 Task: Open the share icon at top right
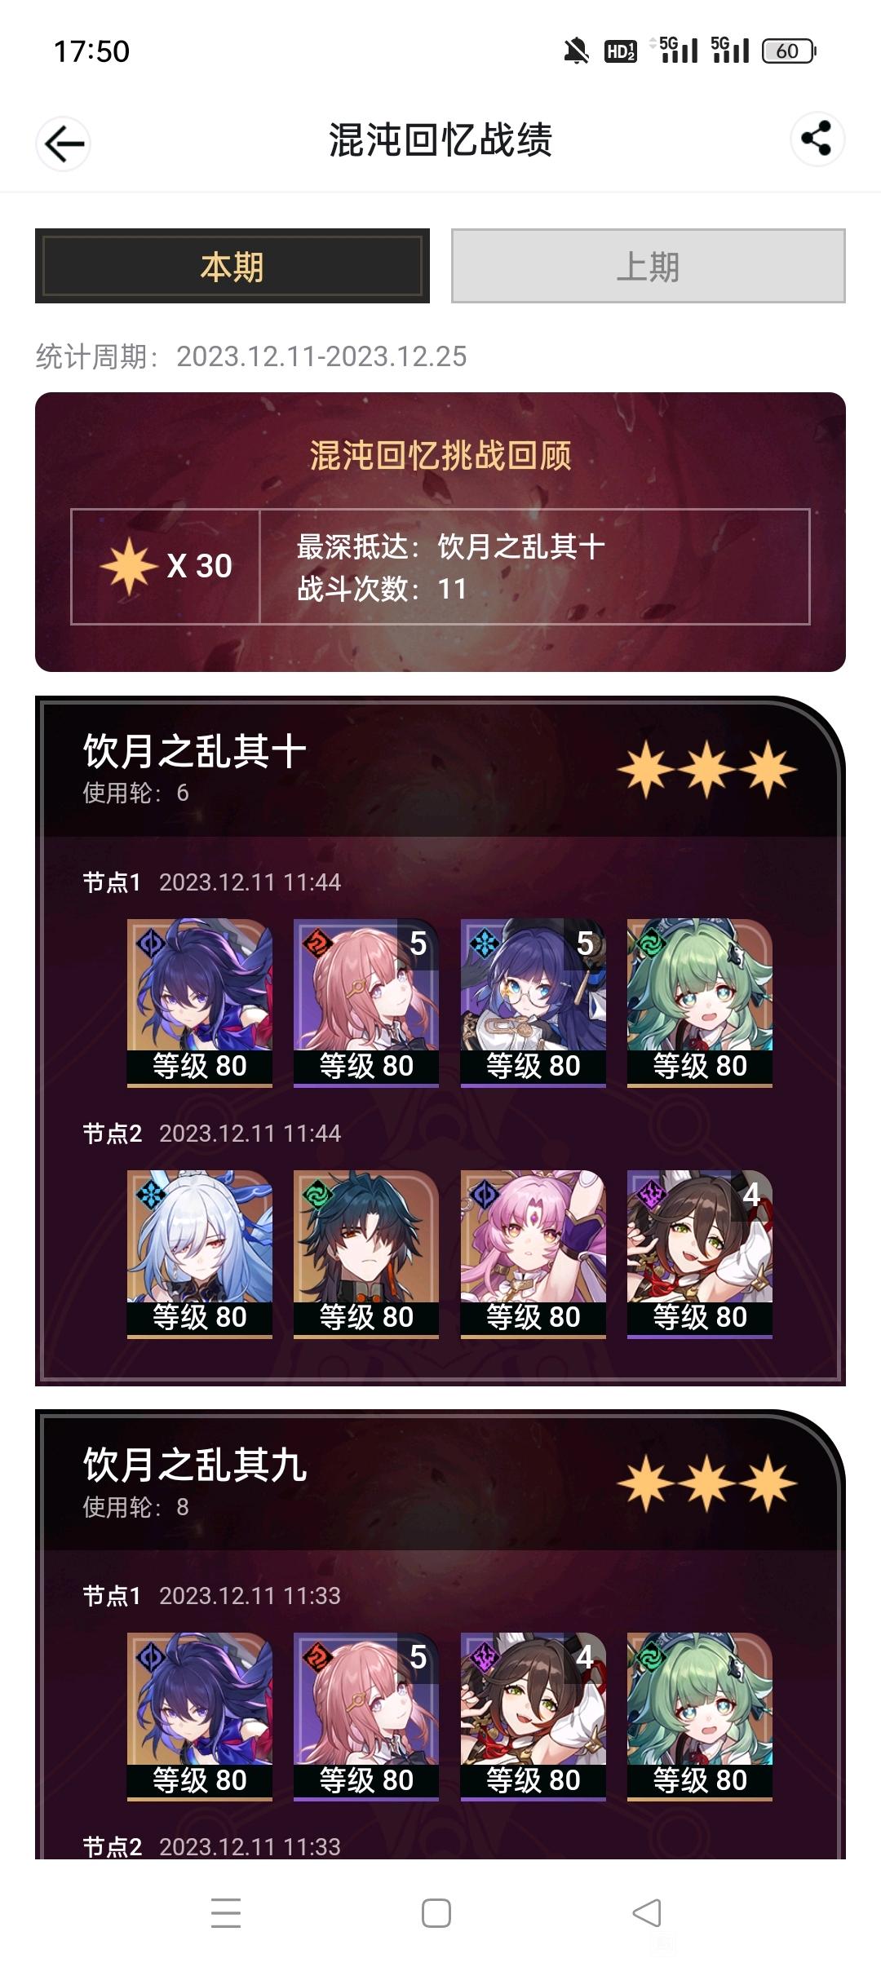point(817,139)
